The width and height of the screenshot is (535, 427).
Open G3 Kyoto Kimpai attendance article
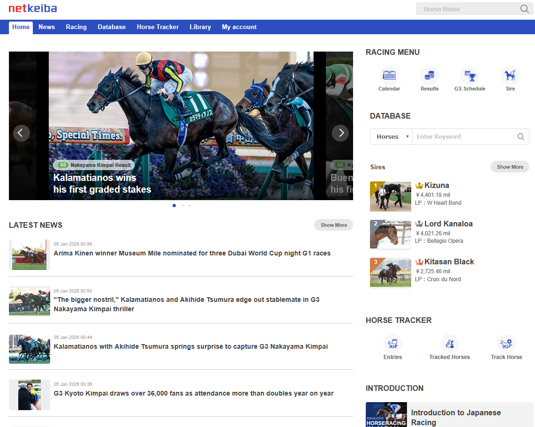194,394
